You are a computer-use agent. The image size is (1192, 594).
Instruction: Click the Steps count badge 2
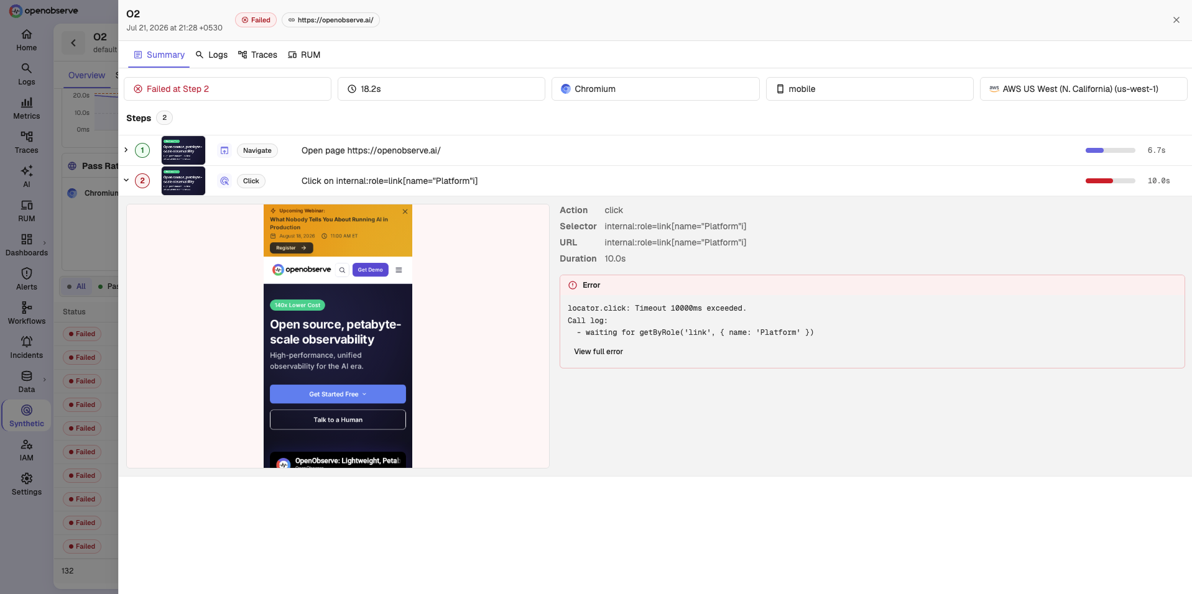(x=164, y=117)
